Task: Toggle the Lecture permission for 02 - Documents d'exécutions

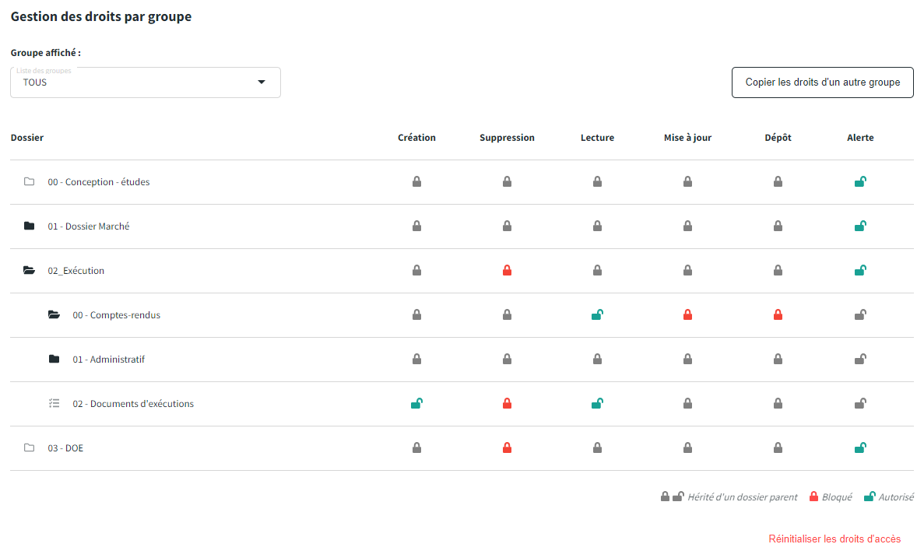Action: [x=597, y=404]
